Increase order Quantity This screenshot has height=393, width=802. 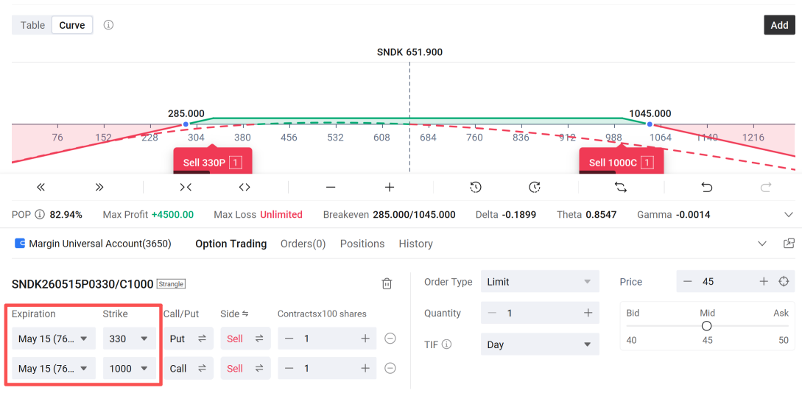(x=588, y=313)
